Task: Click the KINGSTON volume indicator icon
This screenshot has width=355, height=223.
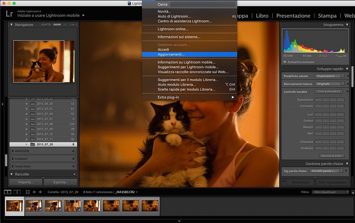Action: coord(13,151)
